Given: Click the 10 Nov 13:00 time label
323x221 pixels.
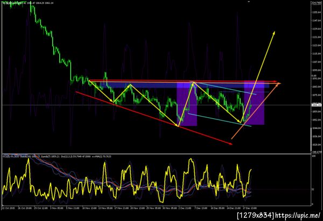Looking at the screenshot, I should [89, 208].
